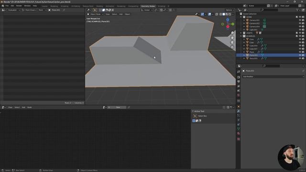Screen dimensions: 306x172
Task: Toggle Plane.001 viewport visibility eye
Action: pos(300,55)
